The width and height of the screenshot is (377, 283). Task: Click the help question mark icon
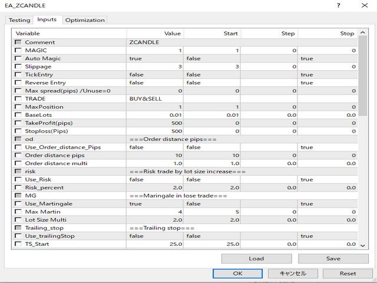click(x=338, y=6)
